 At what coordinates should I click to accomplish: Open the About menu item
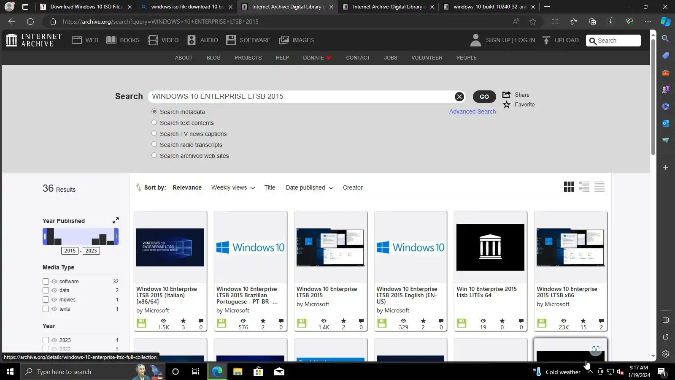(184, 58)
